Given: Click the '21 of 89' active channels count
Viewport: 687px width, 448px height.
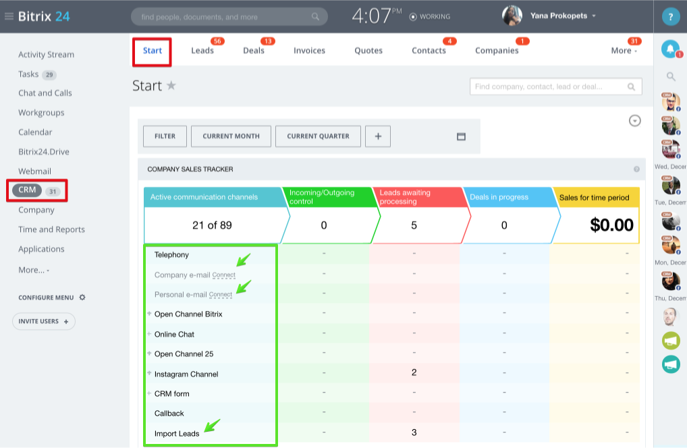Looking at the screenshot, I should pos(212,225).
